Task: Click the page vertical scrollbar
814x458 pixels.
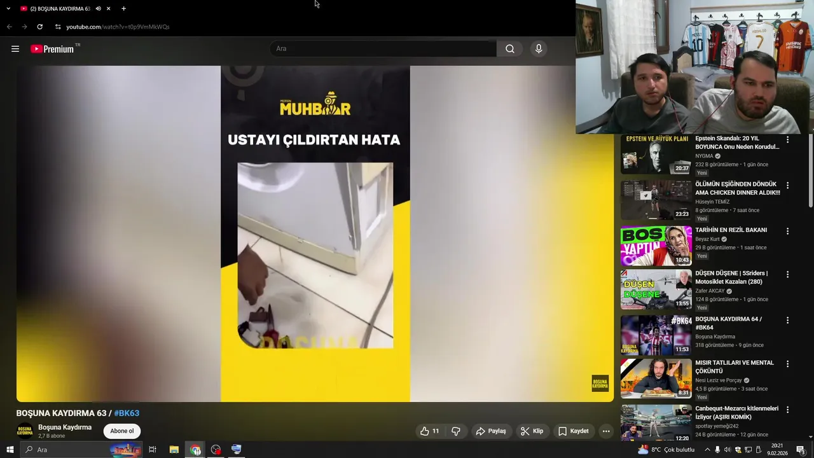Action: [810, 172]
